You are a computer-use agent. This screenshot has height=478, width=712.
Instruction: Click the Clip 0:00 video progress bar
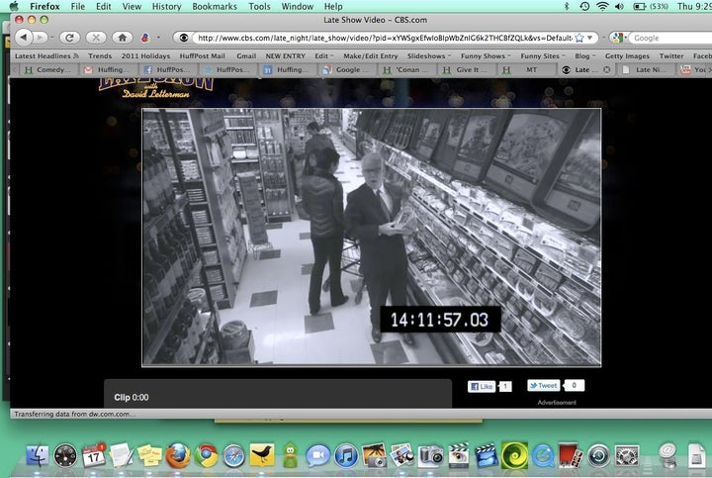[x=278, y=394]
